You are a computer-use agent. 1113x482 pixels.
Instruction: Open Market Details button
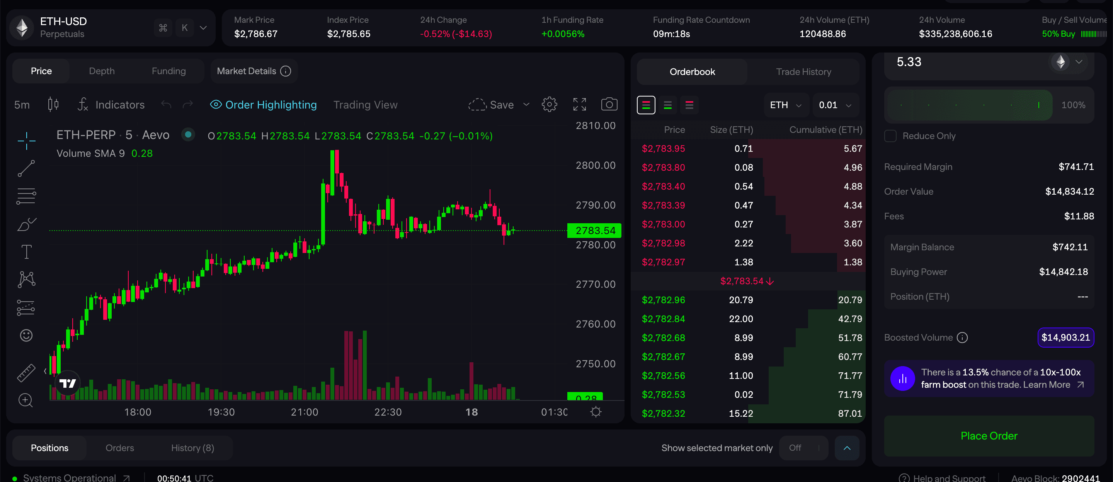254,71
